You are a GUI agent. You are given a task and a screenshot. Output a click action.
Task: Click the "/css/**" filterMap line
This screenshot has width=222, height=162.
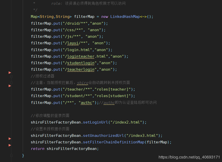coord(68,30)
